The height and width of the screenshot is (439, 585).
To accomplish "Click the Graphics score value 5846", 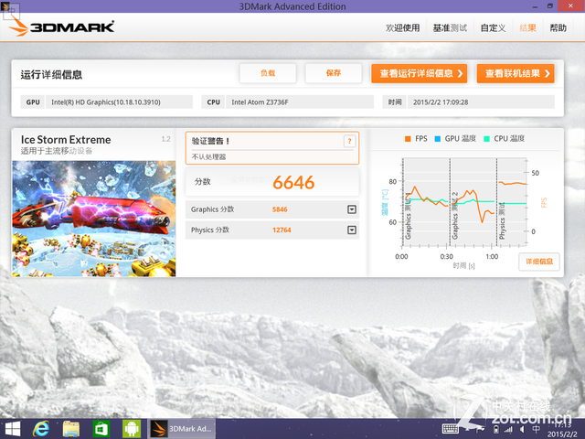I will point(280,209).
